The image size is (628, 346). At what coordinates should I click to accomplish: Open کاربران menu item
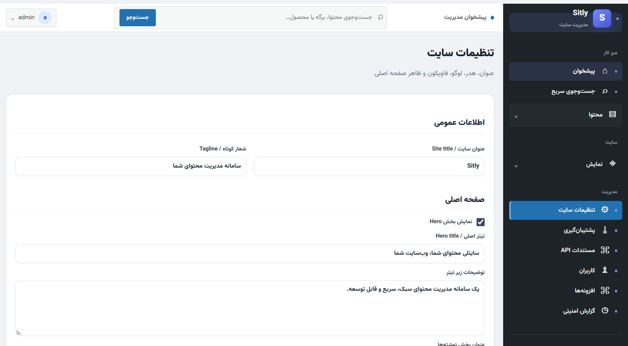click(x=565, y=270)
